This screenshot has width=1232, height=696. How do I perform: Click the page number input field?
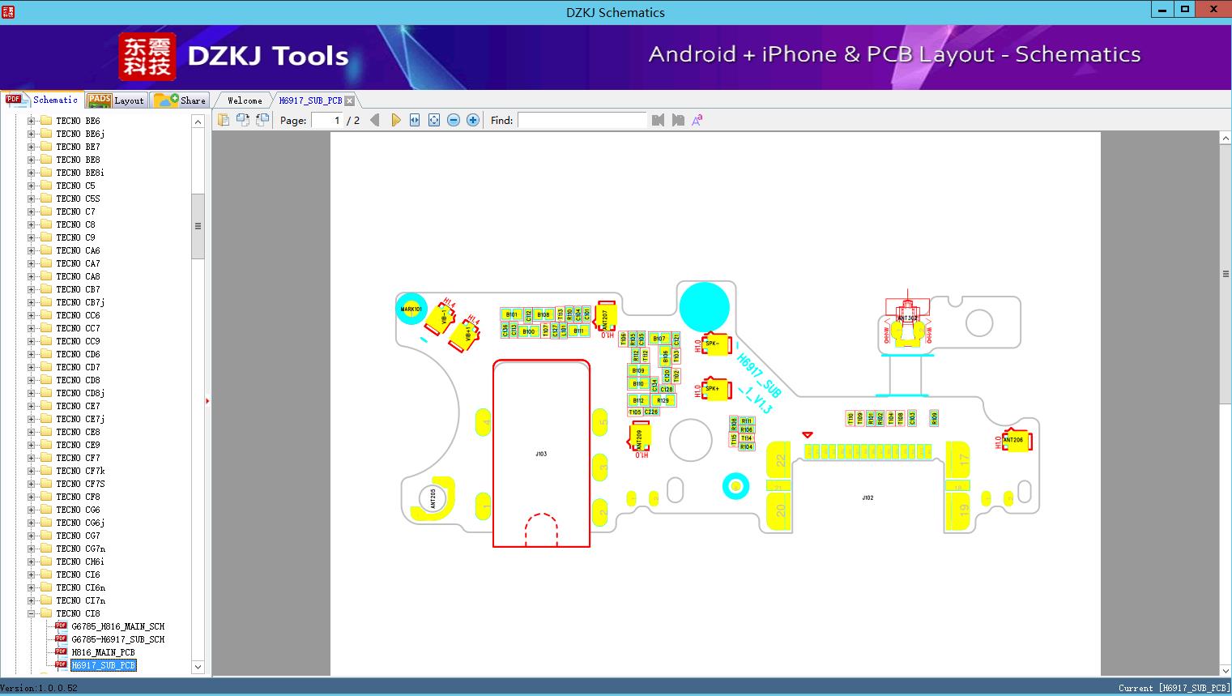(326, 120)
